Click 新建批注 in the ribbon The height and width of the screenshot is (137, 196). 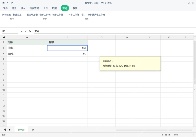click(17, 15)
